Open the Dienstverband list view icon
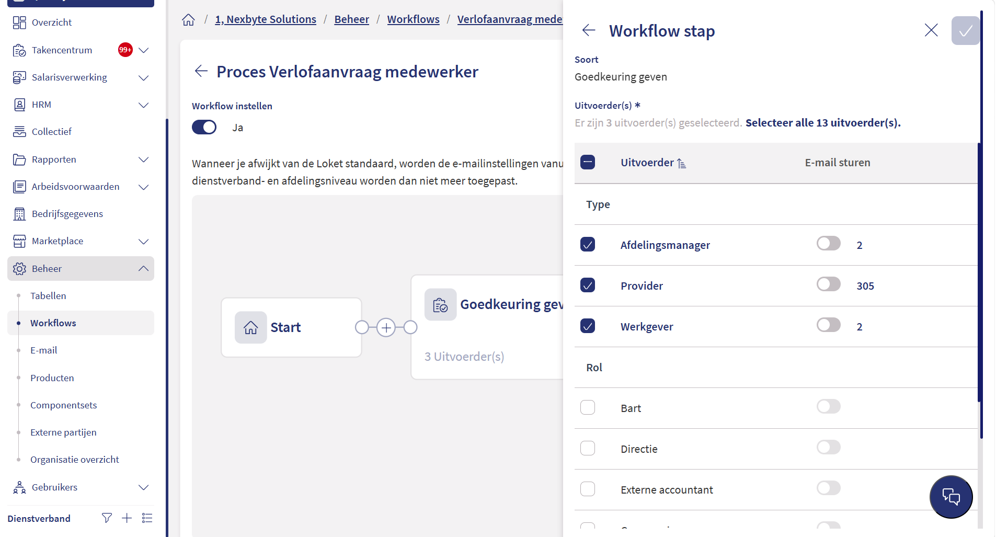Image resolution: width=996 pixels, height=537 pixels. click(x=147, y=518)
